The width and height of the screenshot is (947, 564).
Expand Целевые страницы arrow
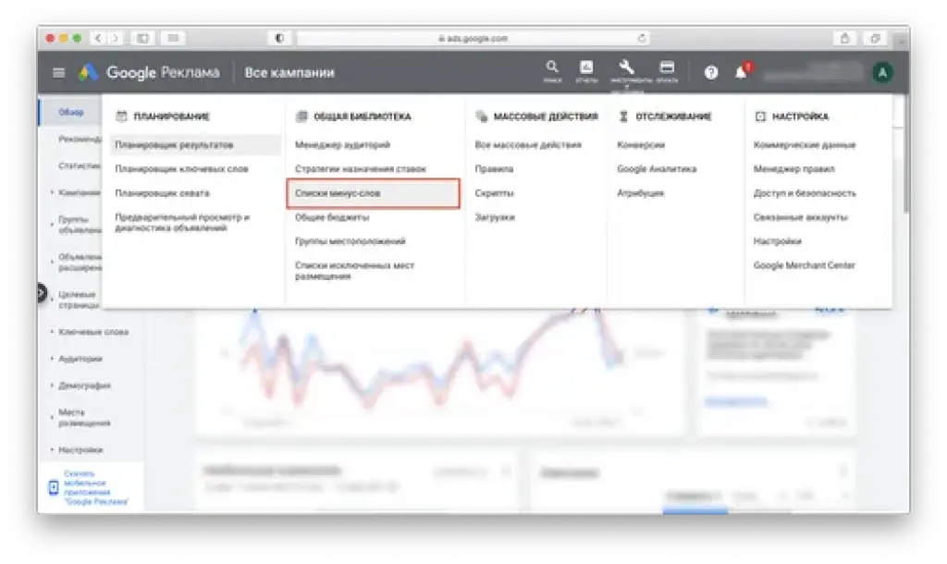(x=52, y=300)
